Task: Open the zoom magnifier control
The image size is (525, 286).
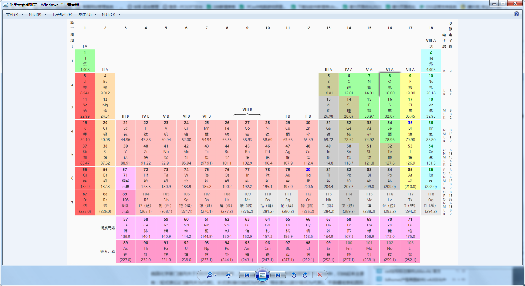Action: 210,275
